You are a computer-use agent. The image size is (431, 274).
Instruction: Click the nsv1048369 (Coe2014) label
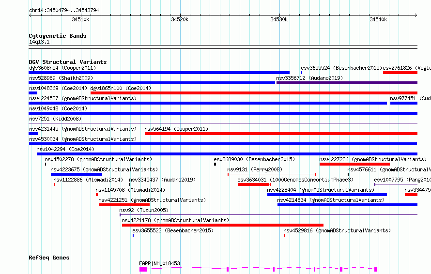click(58, 88)
